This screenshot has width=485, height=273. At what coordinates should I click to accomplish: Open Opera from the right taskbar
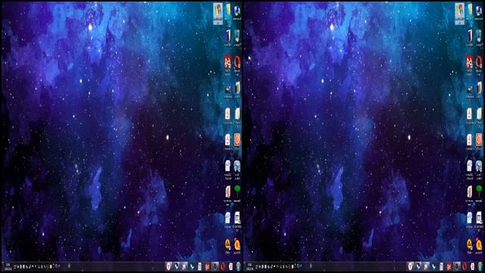pos(465,266)
